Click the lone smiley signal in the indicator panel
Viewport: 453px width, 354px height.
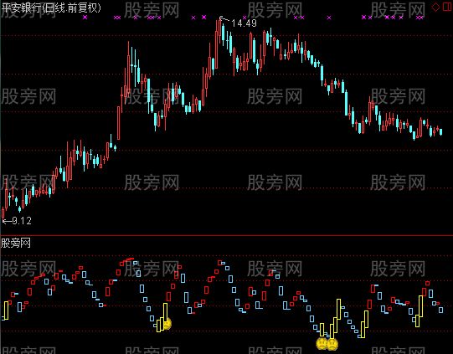(x=167, y=324)
